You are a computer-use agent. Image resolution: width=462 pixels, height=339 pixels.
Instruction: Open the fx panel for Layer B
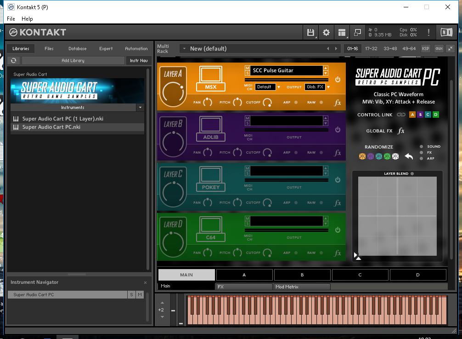pos(338,153)
